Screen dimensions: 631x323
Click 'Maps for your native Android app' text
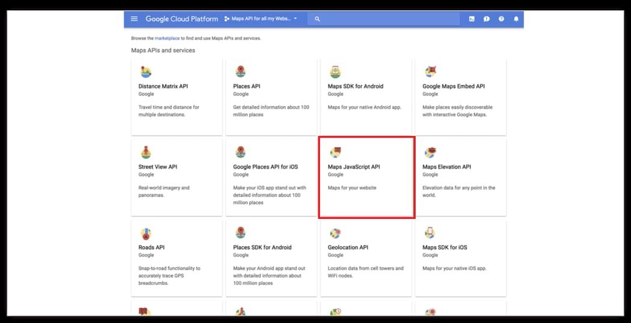coord(365,108)
